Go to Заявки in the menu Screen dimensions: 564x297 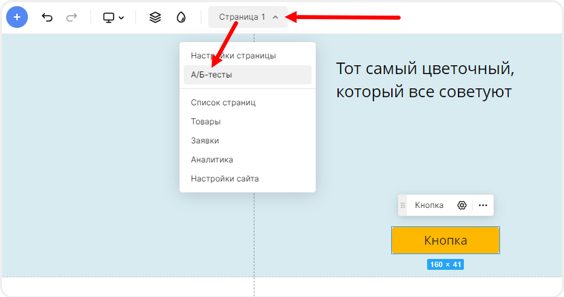(248, 141)
